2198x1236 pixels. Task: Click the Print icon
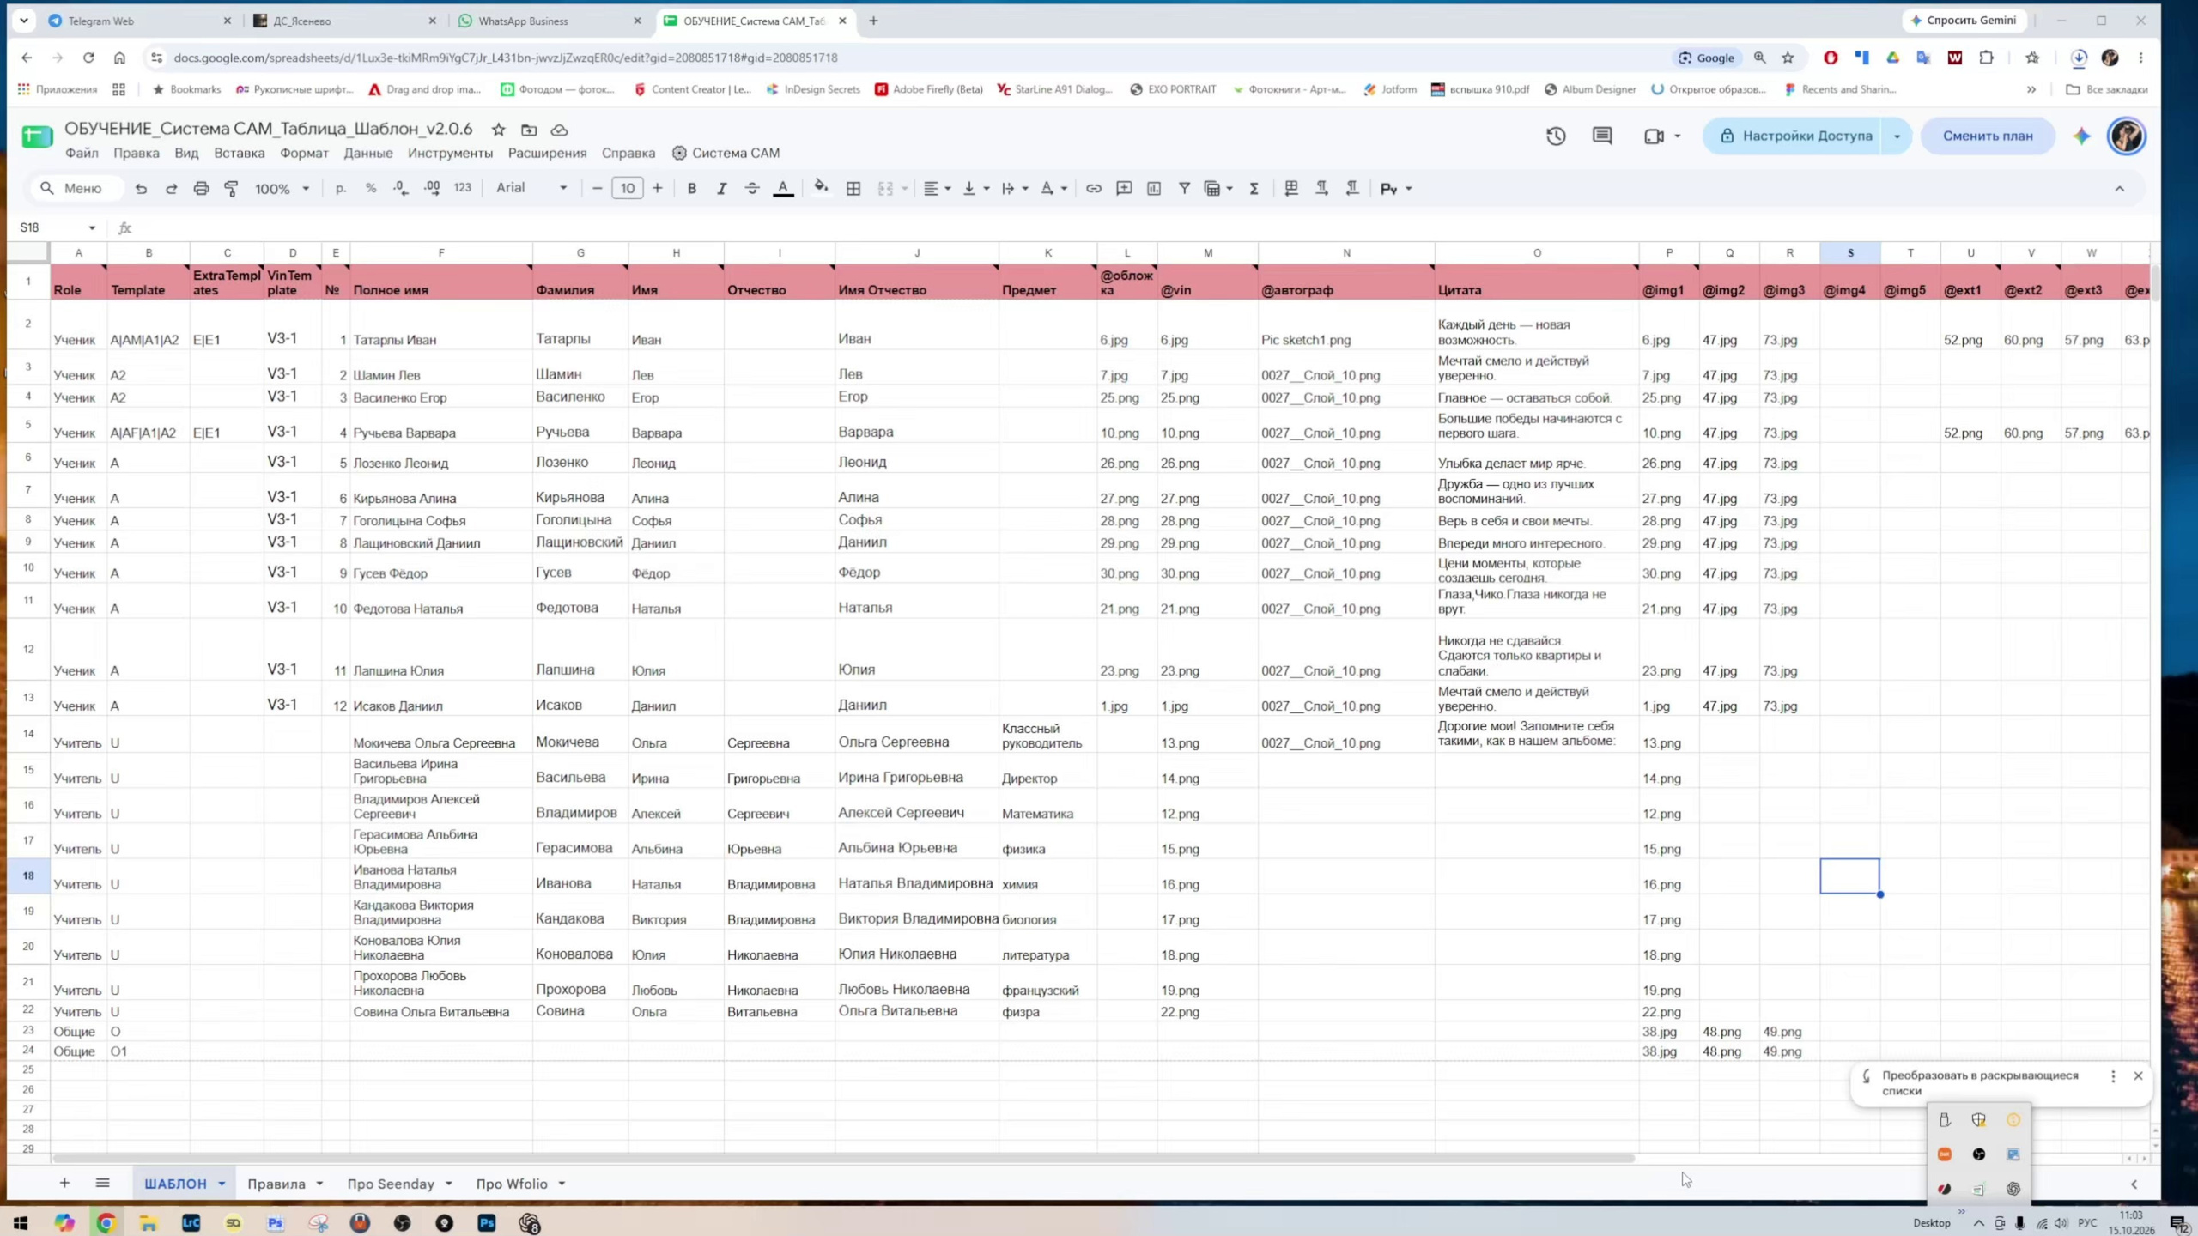(201, 188)
